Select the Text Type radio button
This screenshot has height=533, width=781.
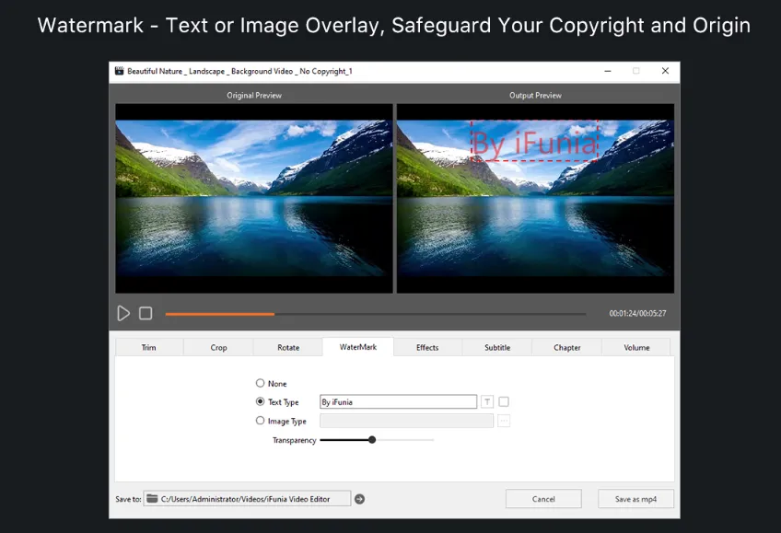[260, 401]
